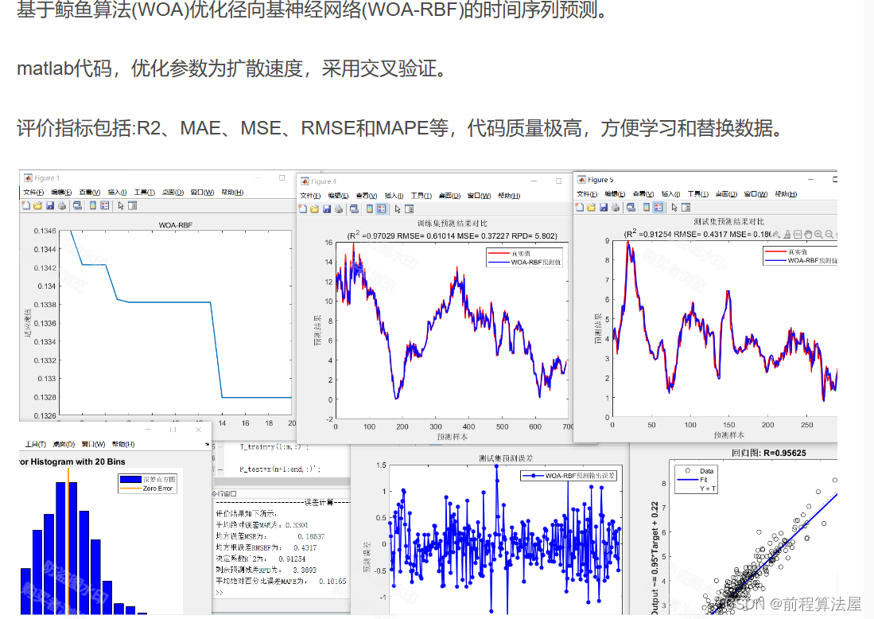Click the Insert Colorbar icon in Figure 4

[369, 209]
